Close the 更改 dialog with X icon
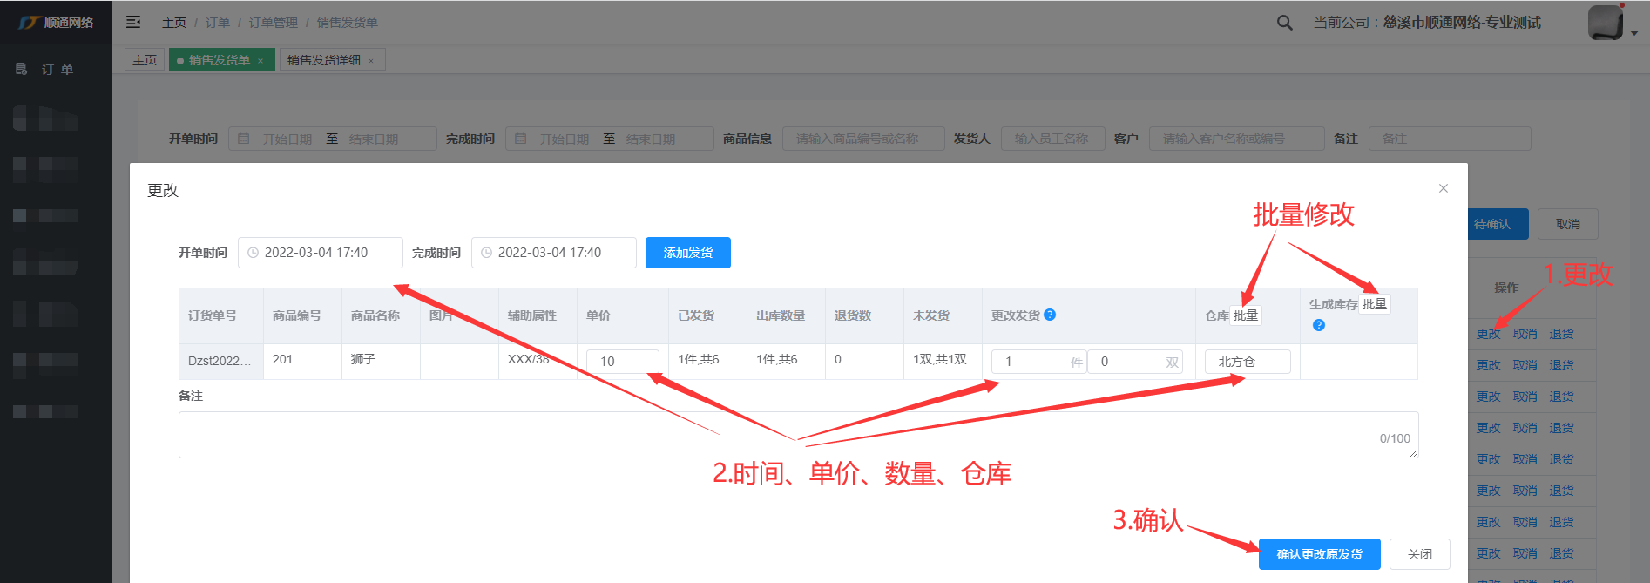The image size is (1650, 583). (1444, 188)
